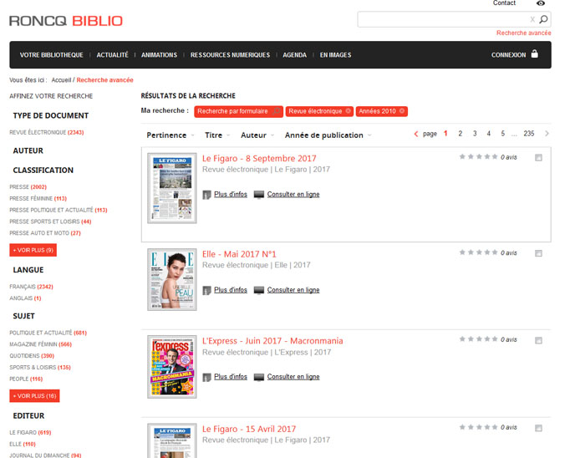Go to Accueil in the breadcrumb
Viewport: 575px width, 458px height.
(61, 80)
